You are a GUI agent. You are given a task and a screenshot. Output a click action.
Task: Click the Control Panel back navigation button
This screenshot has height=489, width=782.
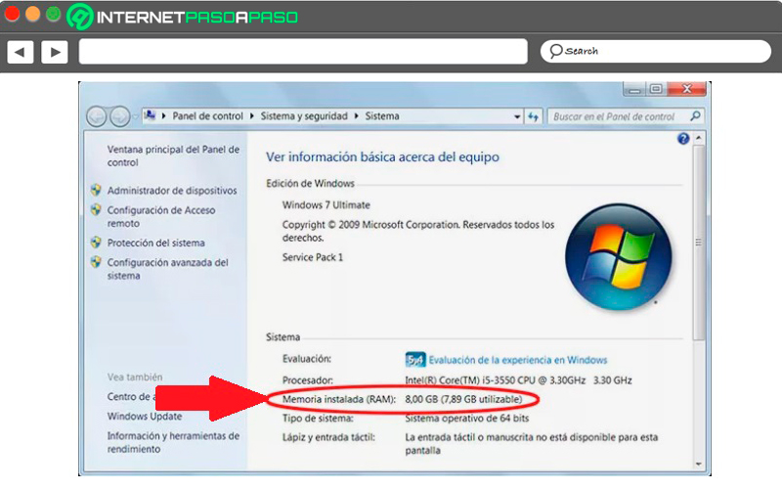point(96,116)
